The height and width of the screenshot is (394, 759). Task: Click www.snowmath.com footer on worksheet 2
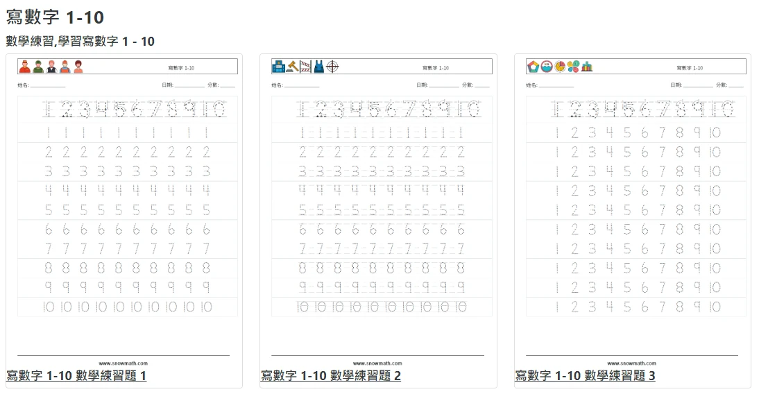pyautogui.click(x=377, y=363)
